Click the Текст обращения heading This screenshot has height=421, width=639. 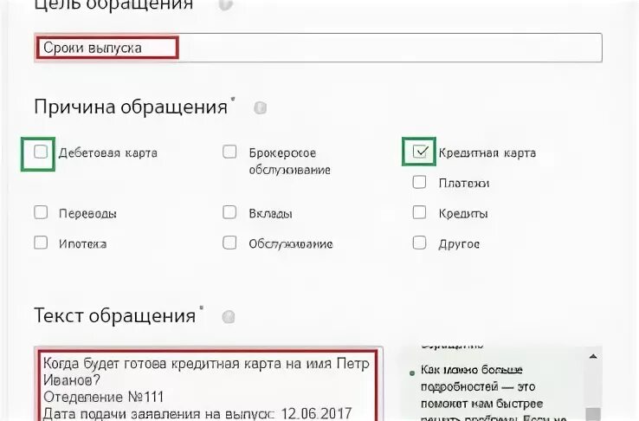coord(115,316)
